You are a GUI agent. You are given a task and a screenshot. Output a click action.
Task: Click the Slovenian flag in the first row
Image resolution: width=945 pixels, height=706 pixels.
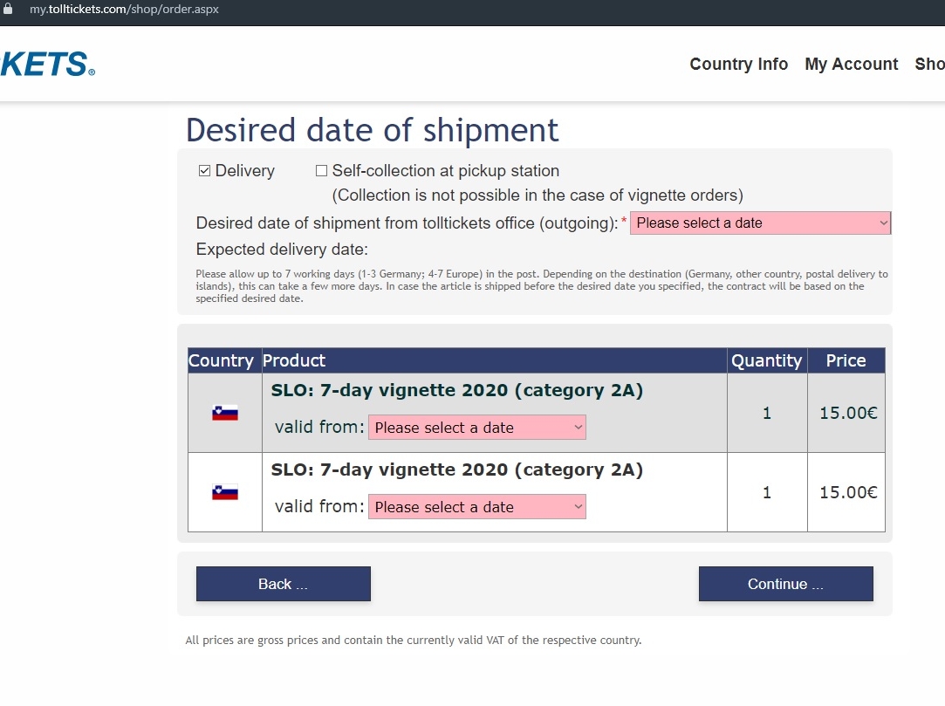tap(225, 413)
